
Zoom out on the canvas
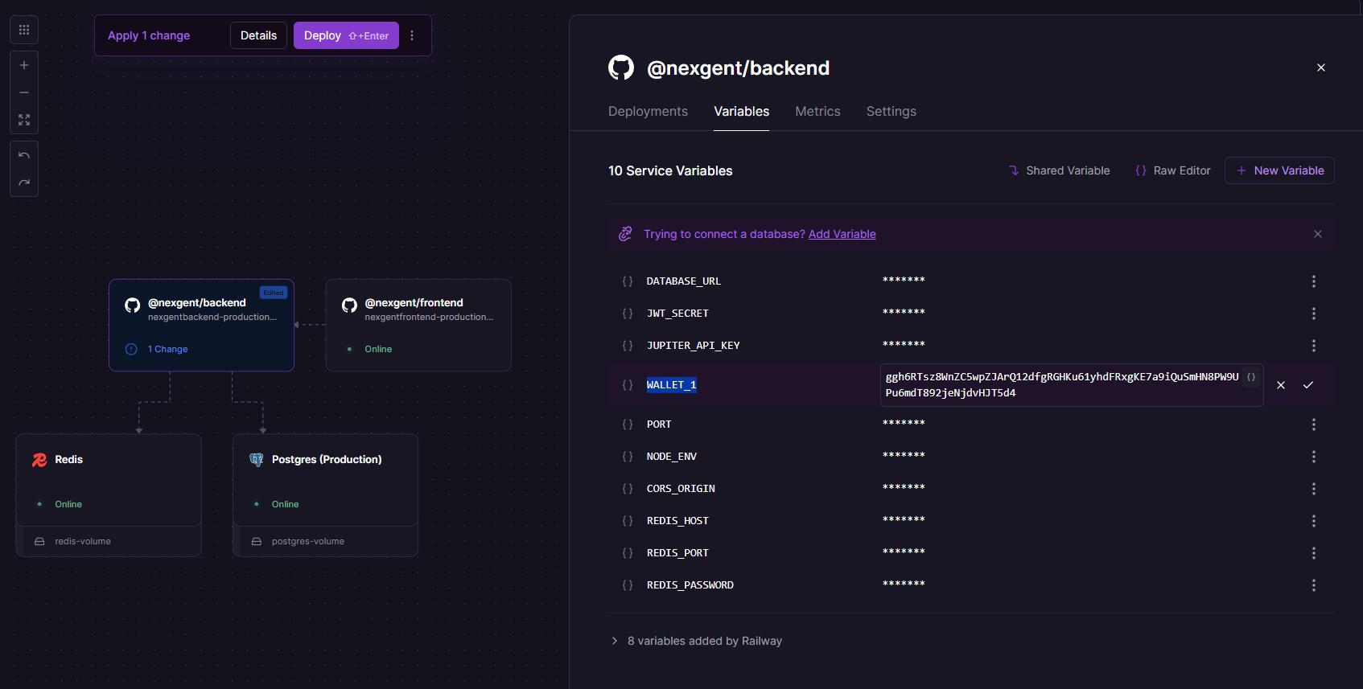click(24, 92)
